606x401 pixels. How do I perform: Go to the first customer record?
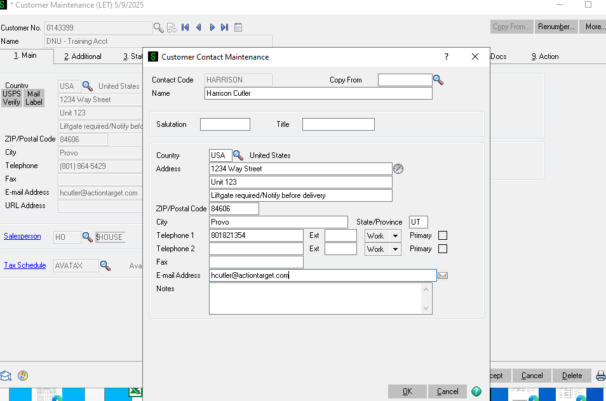pos(185,27)
